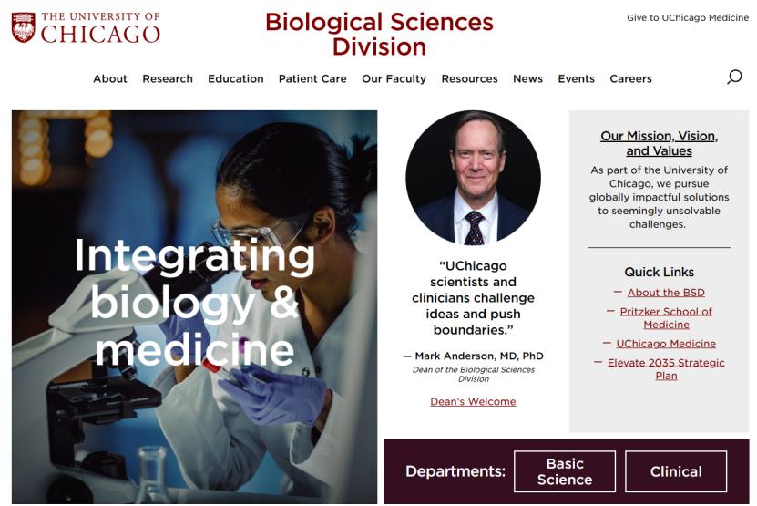Open the Events page

(x=576, y=78)
